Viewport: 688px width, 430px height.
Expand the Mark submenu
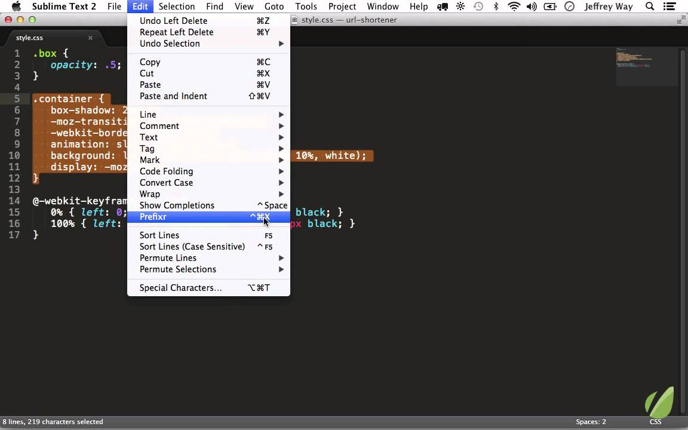click(x=208, y=160)
